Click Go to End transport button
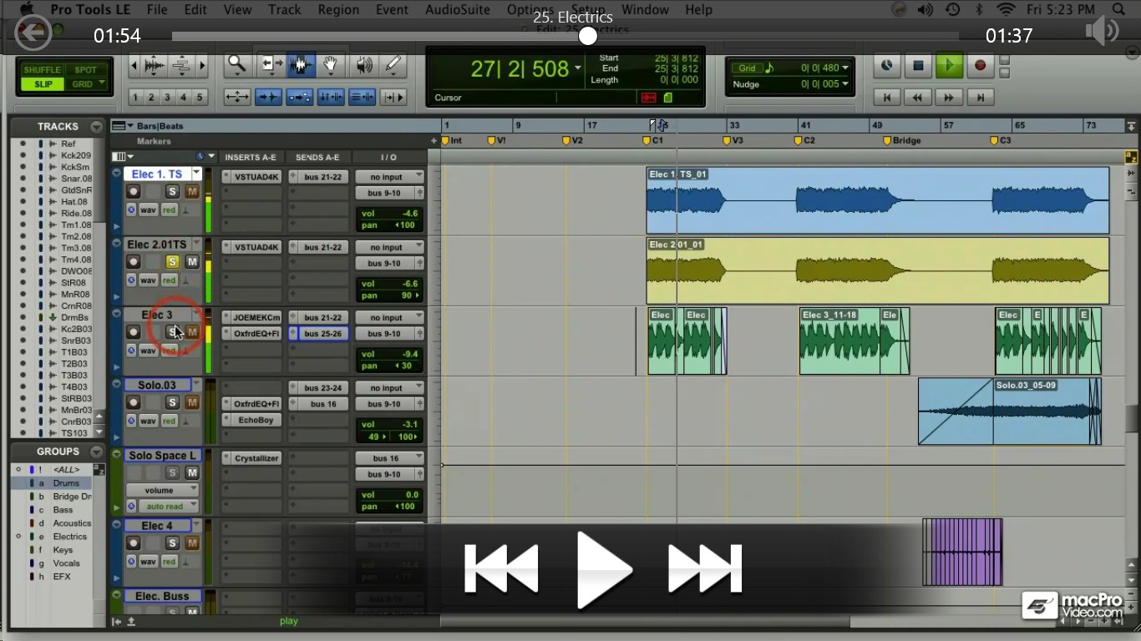Viewport: 1141px width, 641px height. click(x=980, y=98)
